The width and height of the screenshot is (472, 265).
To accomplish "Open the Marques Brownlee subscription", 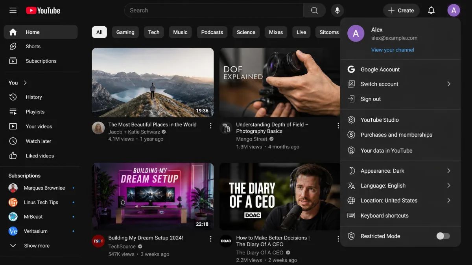I will coord(41,188).
